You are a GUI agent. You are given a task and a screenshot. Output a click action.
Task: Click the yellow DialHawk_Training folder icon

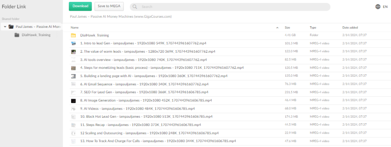[x=73, y=36]
